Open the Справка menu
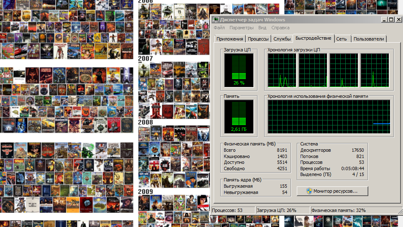The width and height of the screenshot is (403, 227). pyautogui.click(x=280, y=28)
